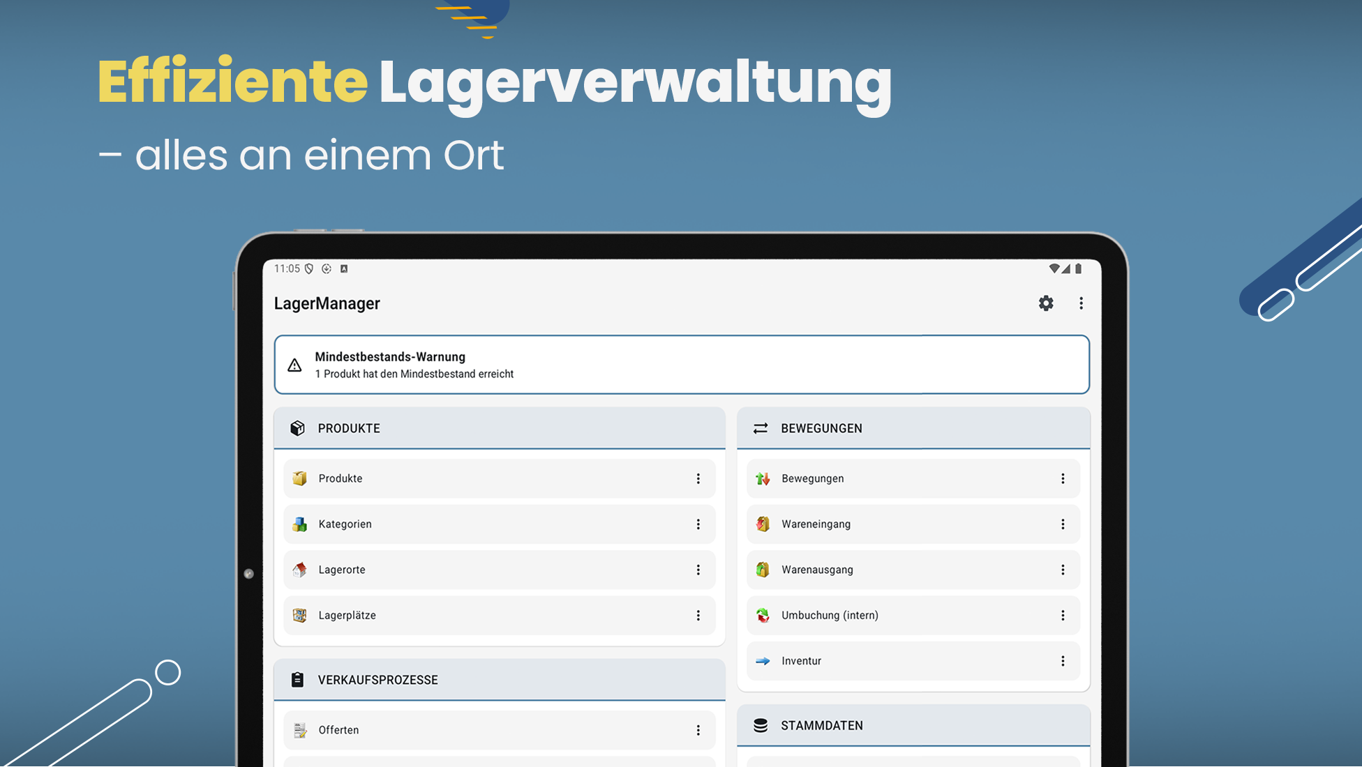Select the PRODUKTE section header
The height and width of the screenshot is (767, 1362).
pyautogui.click(x=500, y=428)
